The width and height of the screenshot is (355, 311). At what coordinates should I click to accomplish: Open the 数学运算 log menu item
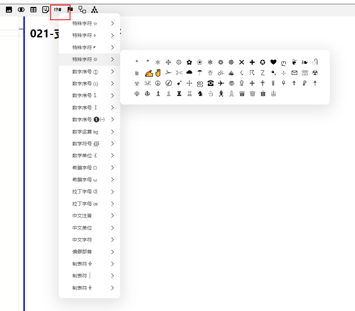[x=85, y=132]
